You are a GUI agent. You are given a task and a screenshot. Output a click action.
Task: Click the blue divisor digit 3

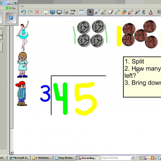[45, 93]
